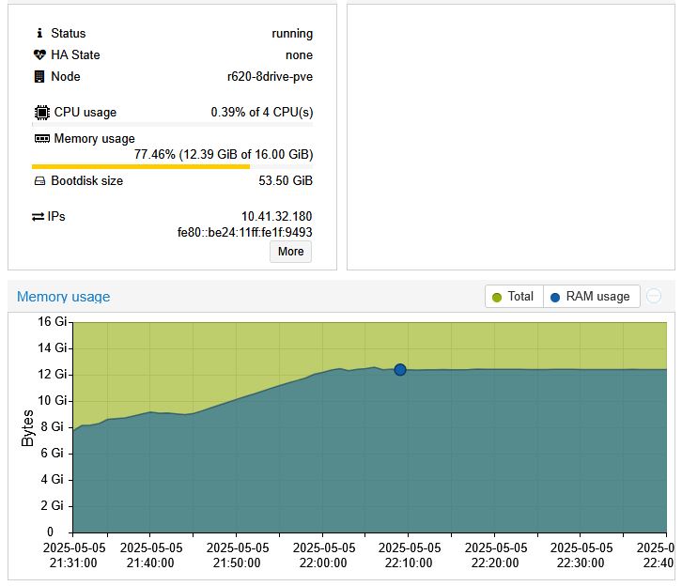Click the yellow memory usage progress bar
This screenshot has height=586, width=682.
[x=141, y=166]
